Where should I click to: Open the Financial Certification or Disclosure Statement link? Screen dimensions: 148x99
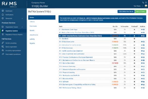tap(76, 57)
